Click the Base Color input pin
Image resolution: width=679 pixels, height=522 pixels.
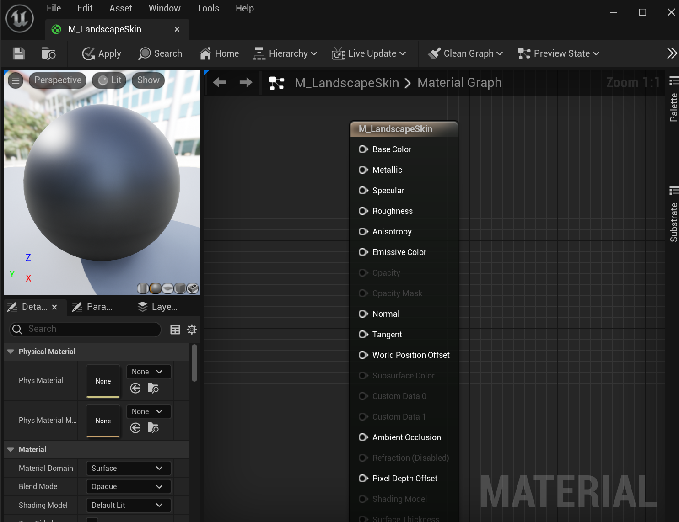point(363,149)
